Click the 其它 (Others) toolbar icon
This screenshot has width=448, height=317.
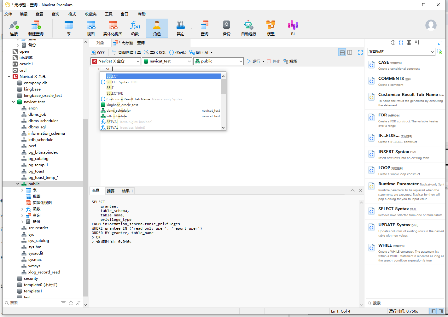tap(181, 28)
